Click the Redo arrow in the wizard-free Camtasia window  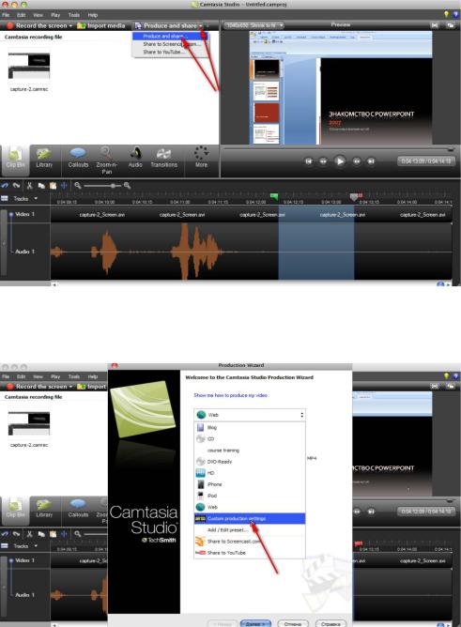[x=16, y=186]
